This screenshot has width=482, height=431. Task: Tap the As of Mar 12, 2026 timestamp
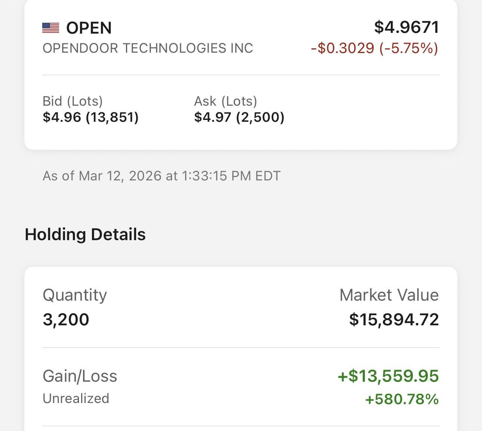point(162,176)
